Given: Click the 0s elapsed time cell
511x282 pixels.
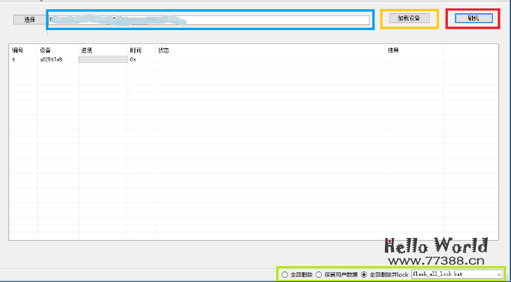Looking at the screenshot, I should 133,60.
